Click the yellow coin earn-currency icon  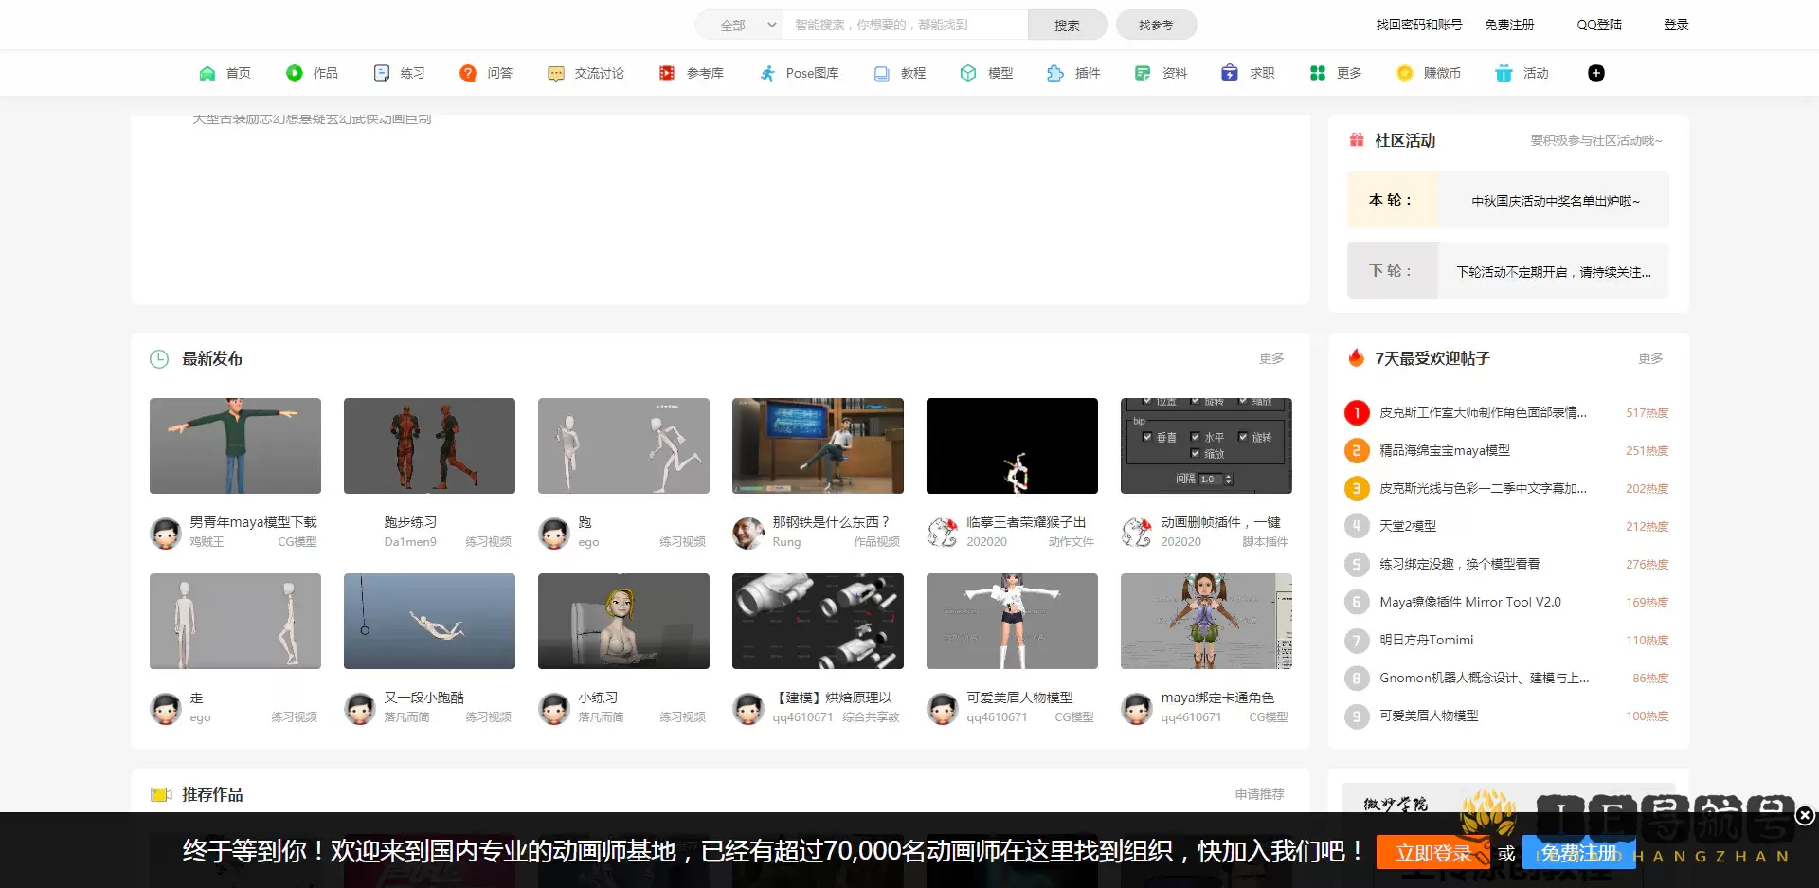click(x=1404, y=73)
